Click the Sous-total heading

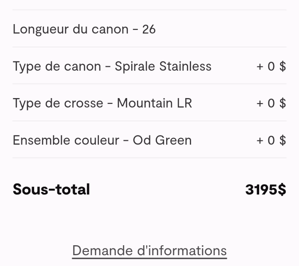pos(51,190)
